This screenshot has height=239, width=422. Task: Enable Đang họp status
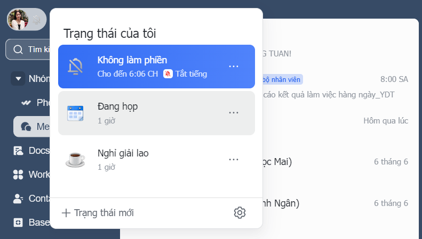coord(156,113)
